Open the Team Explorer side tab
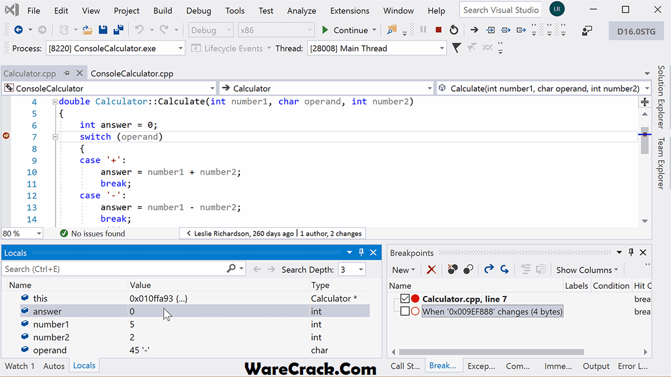Screen dimensions: 671x377 click(661, 163)
